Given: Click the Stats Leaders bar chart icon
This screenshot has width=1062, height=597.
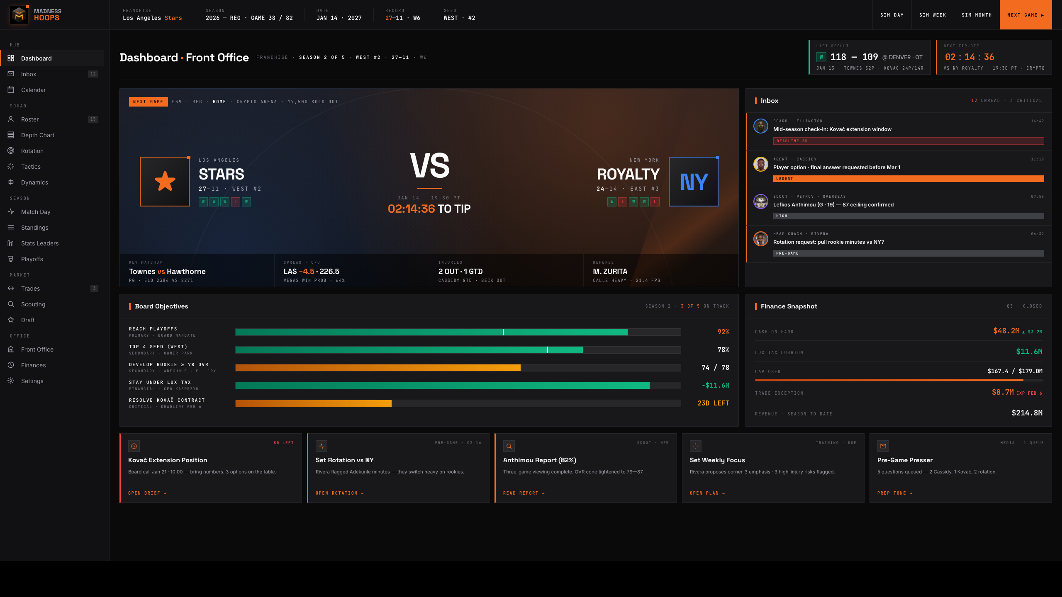Looking at the screenshot, I should point(11,243).
